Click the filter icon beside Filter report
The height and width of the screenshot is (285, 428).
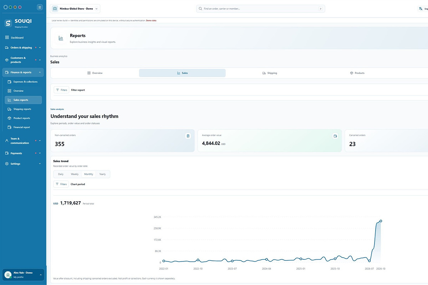57,90
